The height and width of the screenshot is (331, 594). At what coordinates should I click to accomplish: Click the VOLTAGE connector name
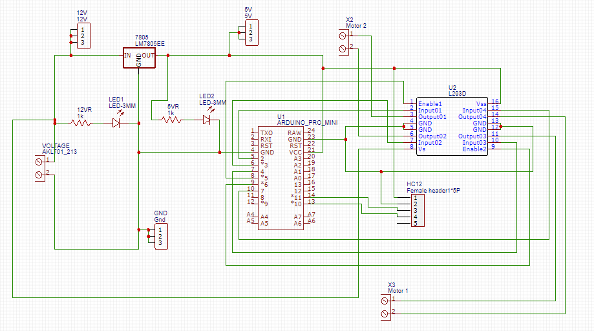(56, 146)
